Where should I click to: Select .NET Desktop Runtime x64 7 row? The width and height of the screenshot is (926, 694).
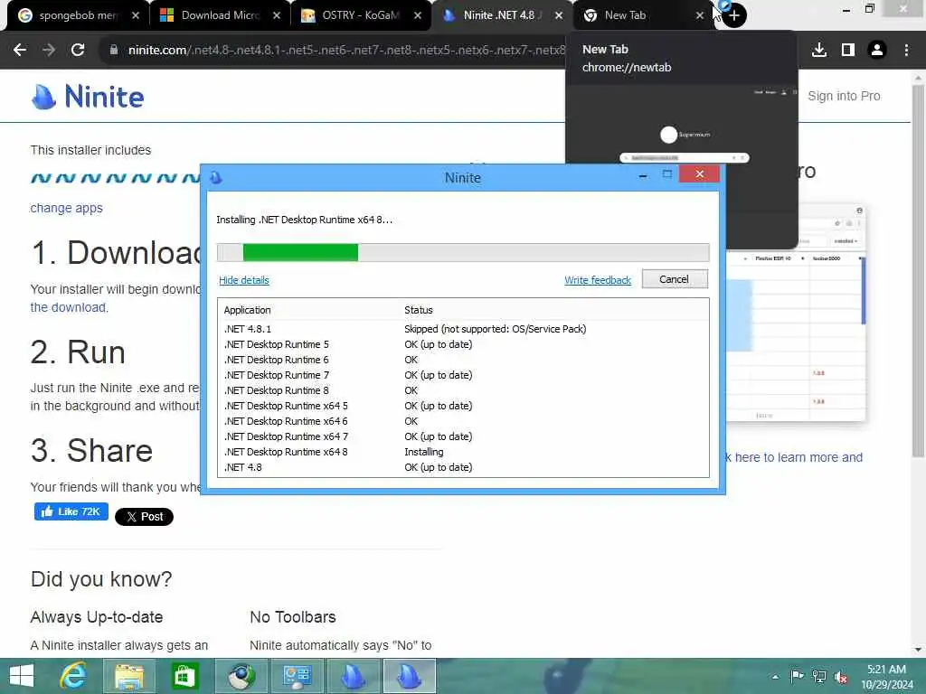(x=463, y=436)
